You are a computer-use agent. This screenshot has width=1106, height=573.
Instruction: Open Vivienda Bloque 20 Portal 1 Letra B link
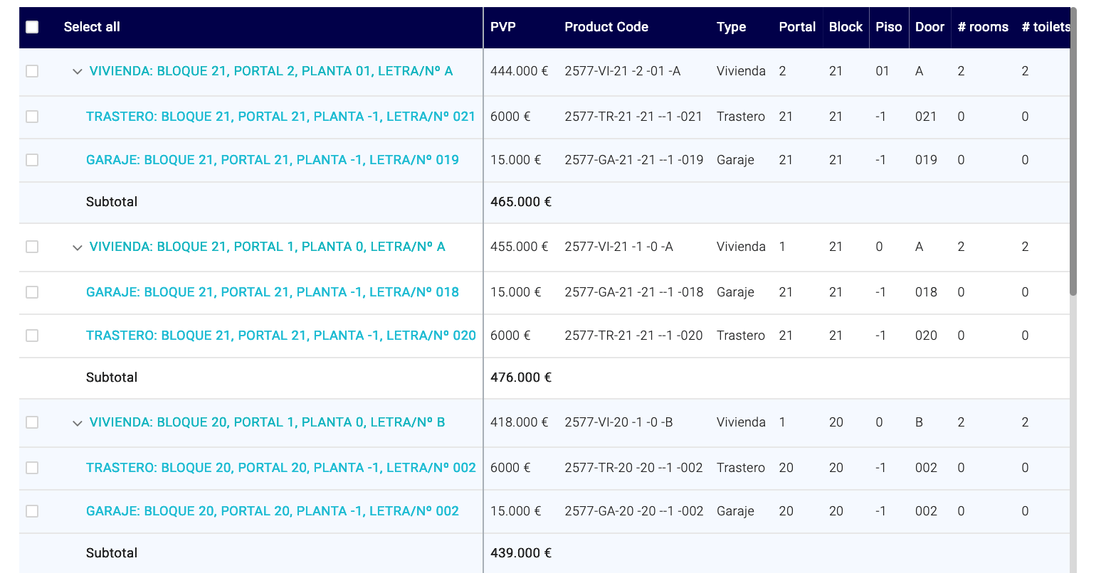[x=268, y=422]
